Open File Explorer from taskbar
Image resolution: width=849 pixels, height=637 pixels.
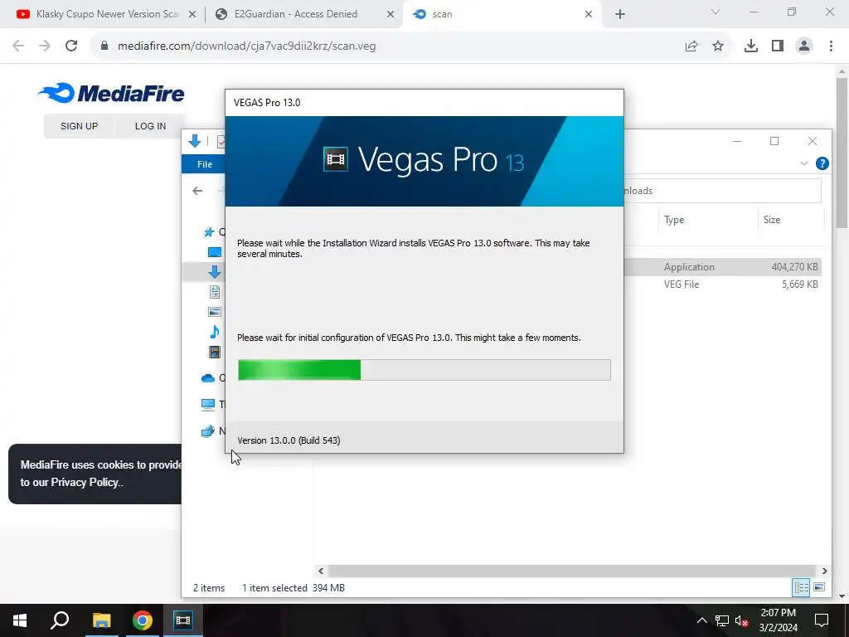point(101,620)
